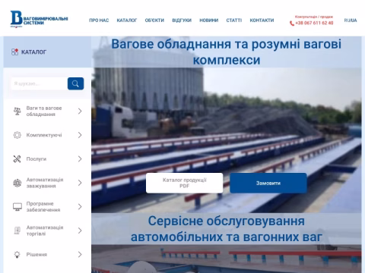Click the lightbulb icon beside Рішення
Screen dimensions: 365x273
click(17, 254)
